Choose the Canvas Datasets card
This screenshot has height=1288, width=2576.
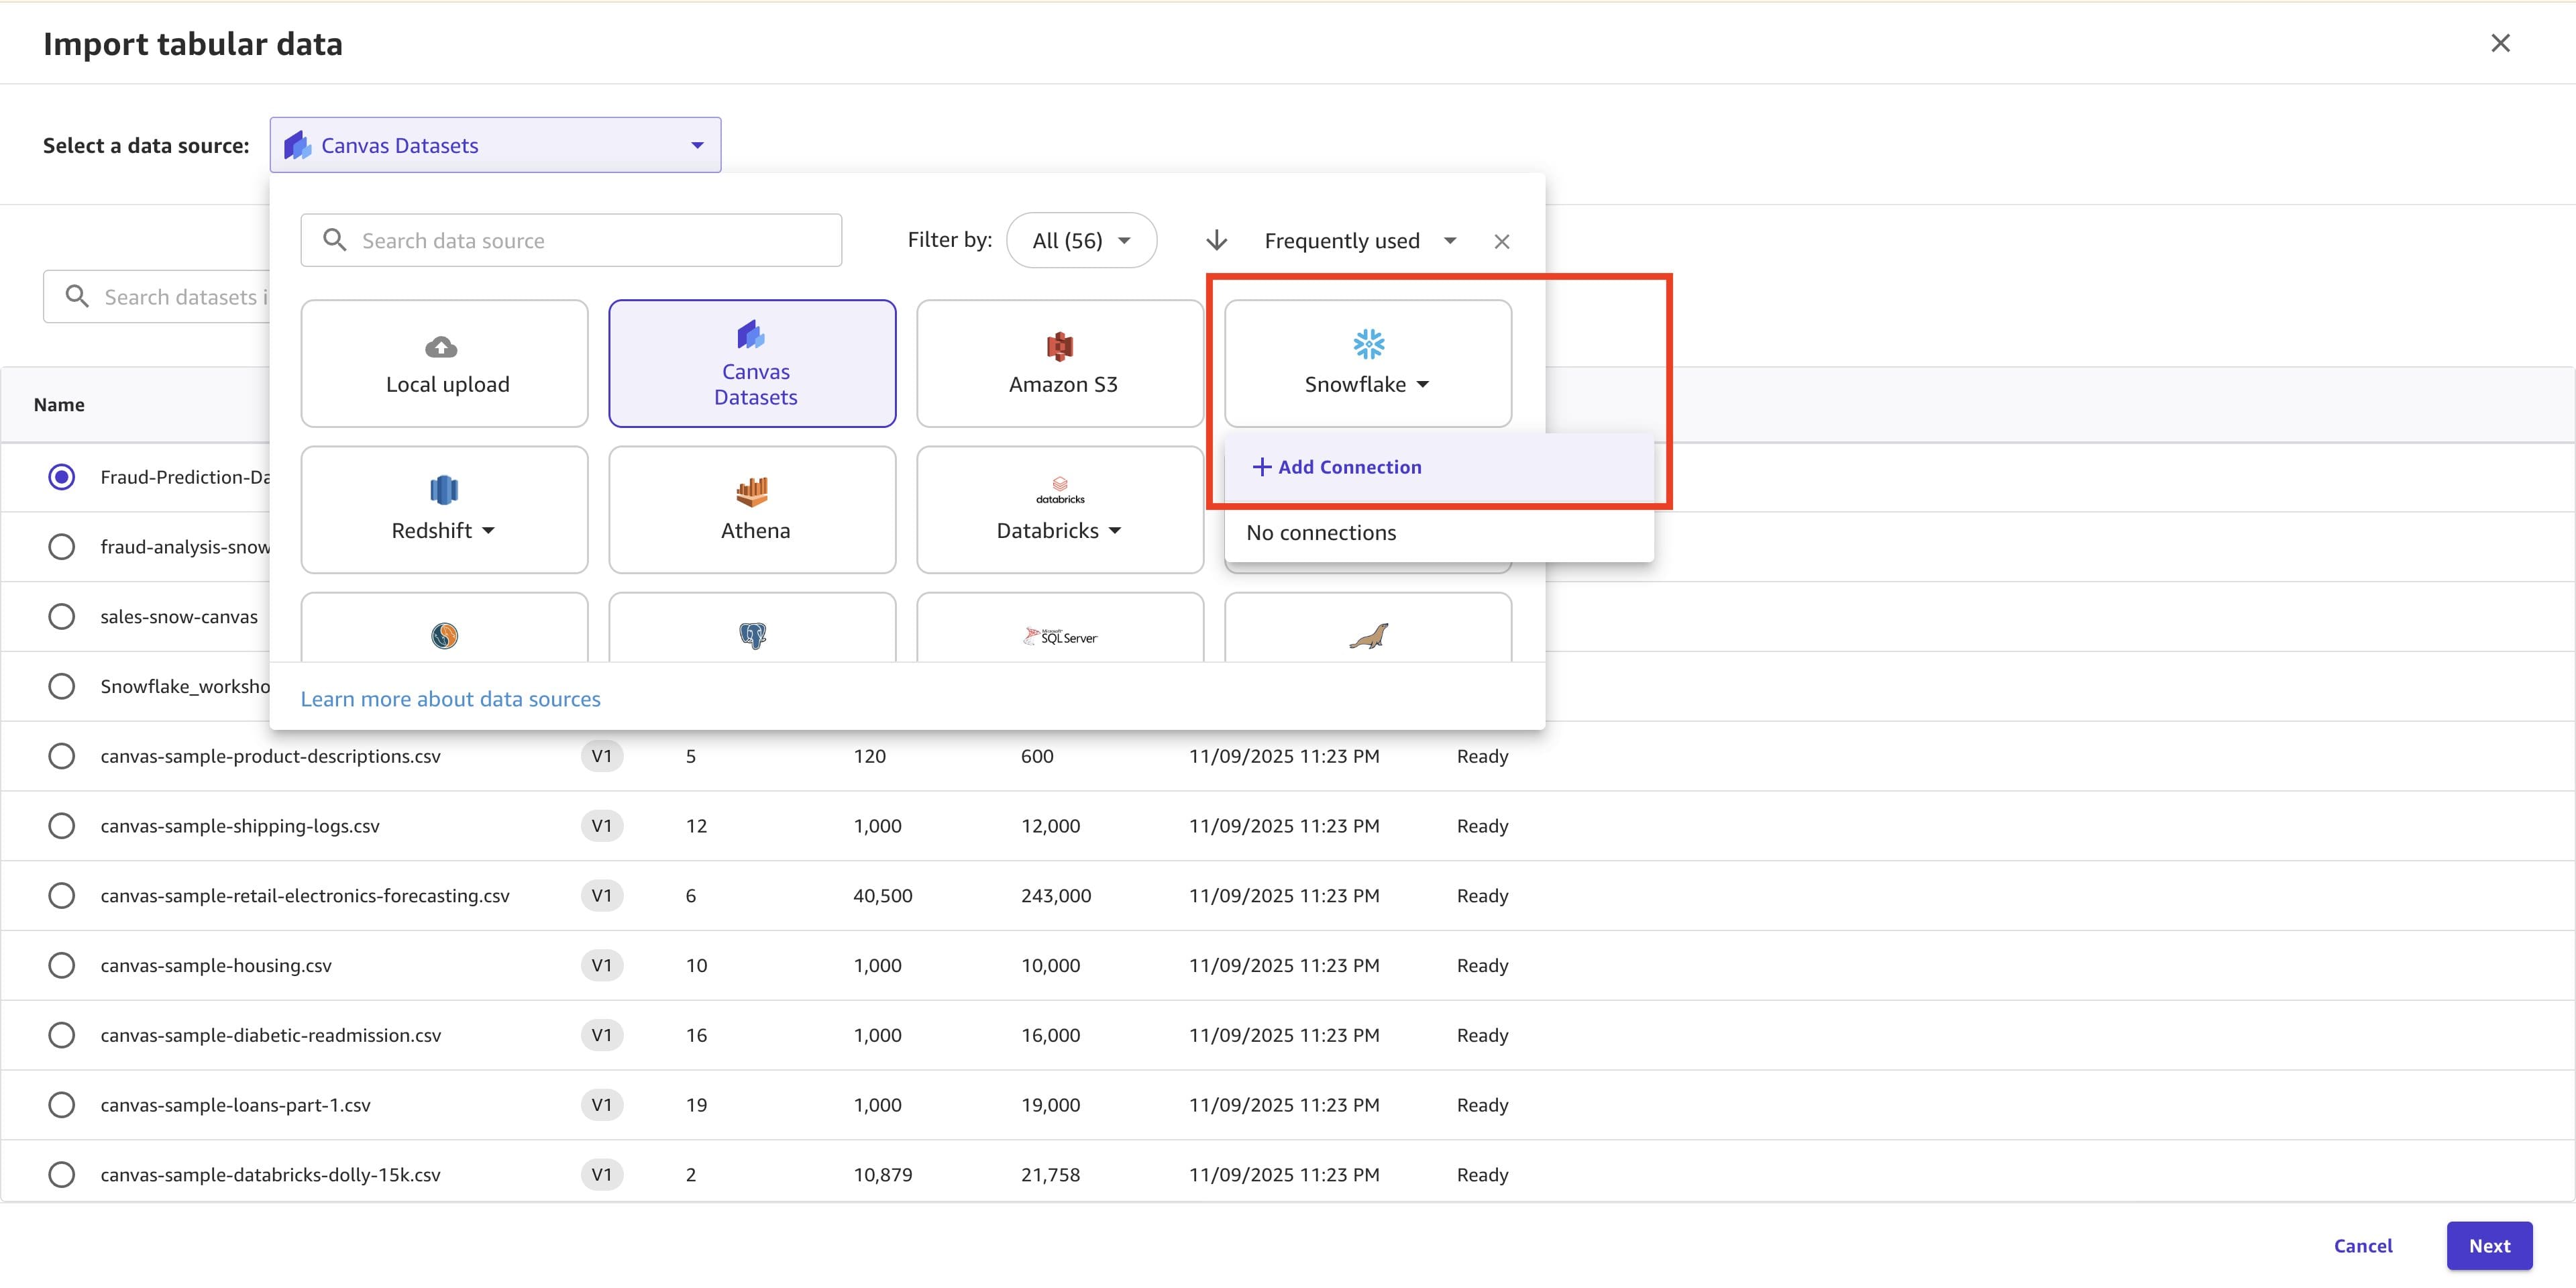coord(752,364)
